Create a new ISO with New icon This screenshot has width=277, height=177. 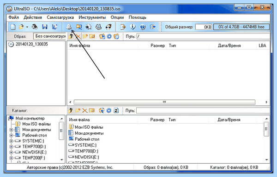pos(13,27)
